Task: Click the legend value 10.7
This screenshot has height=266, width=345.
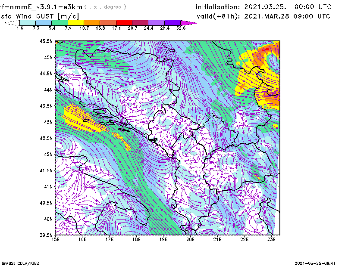Action: (84, 28)
